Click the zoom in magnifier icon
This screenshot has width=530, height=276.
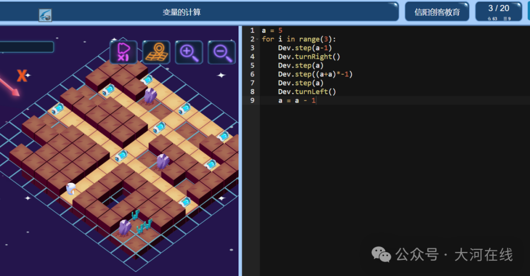tap(189, 52)
